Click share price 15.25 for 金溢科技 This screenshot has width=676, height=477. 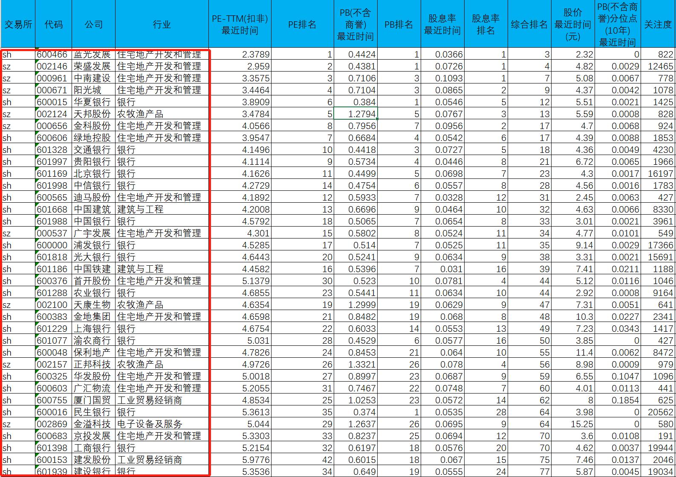coord(573,424)
